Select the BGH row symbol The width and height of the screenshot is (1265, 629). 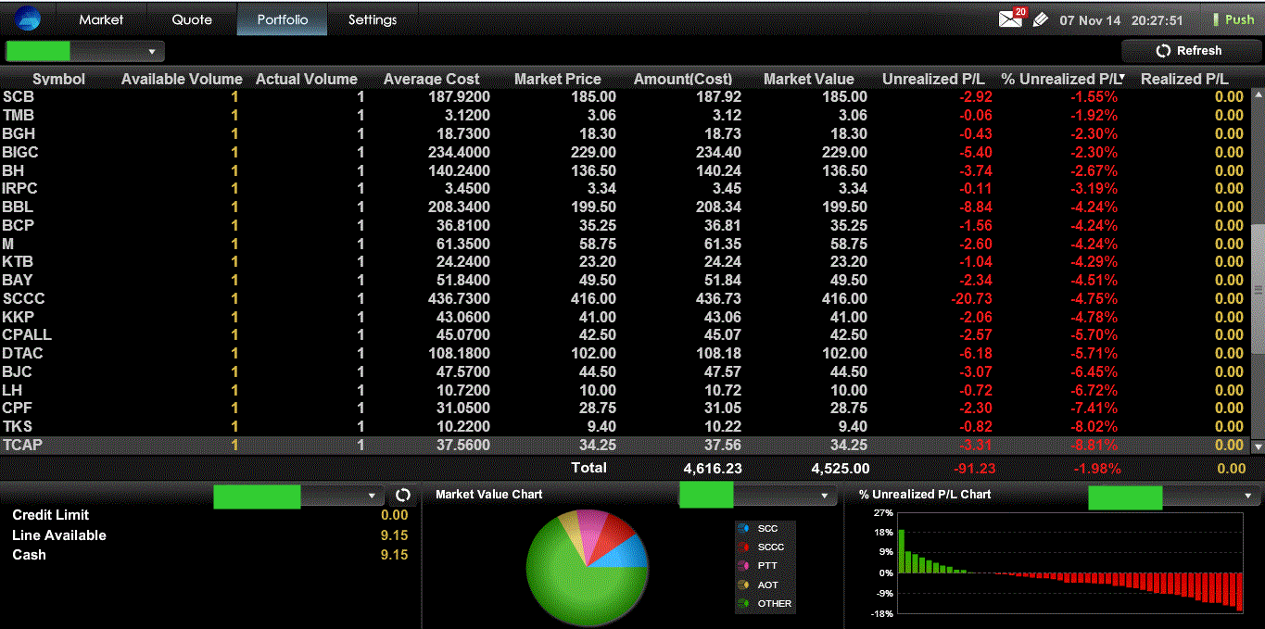click(19, 133)
